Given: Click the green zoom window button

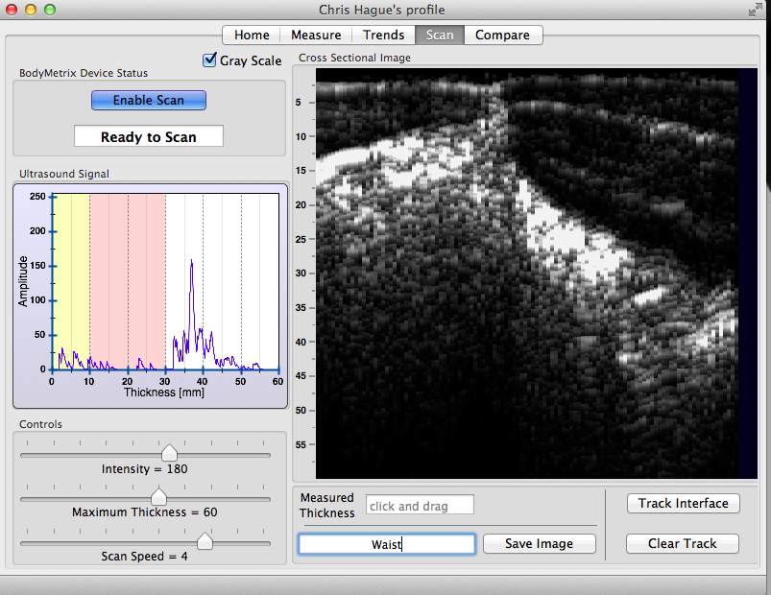Looking at the screenshot, I should [50, 10].
